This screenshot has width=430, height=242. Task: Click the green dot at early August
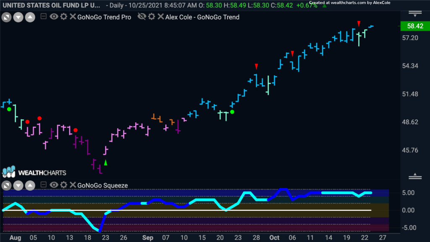(9, 109)
